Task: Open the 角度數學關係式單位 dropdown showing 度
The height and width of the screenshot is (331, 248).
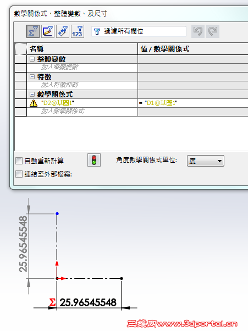Action: click(x=205, y=161)
